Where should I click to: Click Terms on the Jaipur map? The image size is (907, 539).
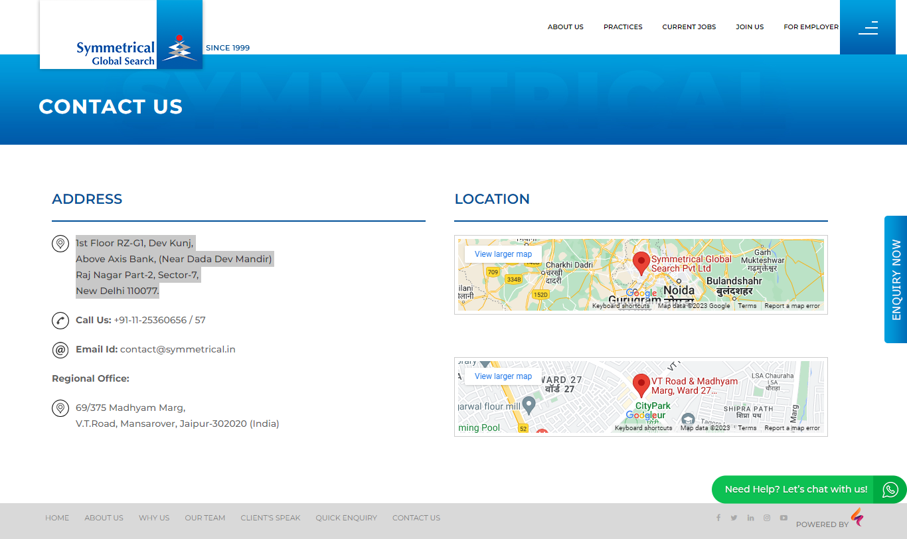[747, 428]
